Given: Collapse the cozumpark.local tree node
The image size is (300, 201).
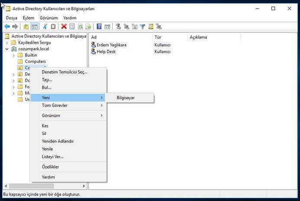Looking at the screenshot, I should pos(7,49).
